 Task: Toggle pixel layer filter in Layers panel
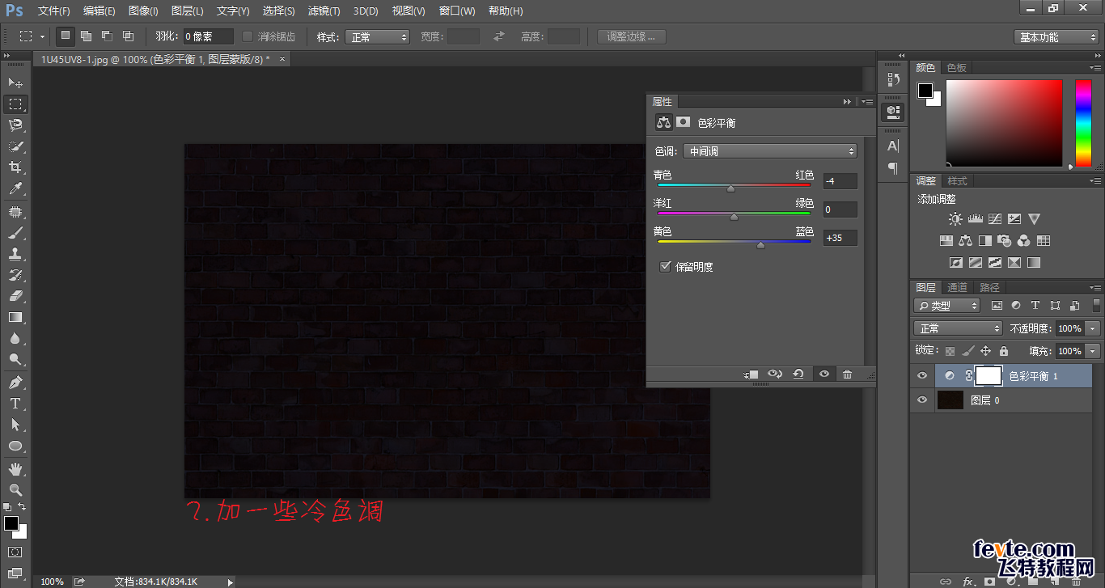click(x=997, y=306)
